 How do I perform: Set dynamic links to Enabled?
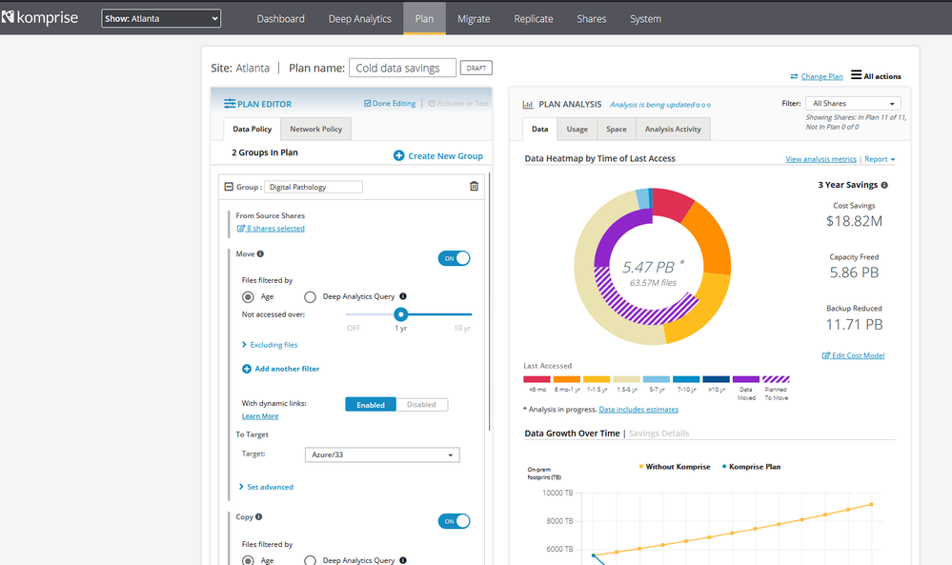pyautogui.click(x=371, y=405)
